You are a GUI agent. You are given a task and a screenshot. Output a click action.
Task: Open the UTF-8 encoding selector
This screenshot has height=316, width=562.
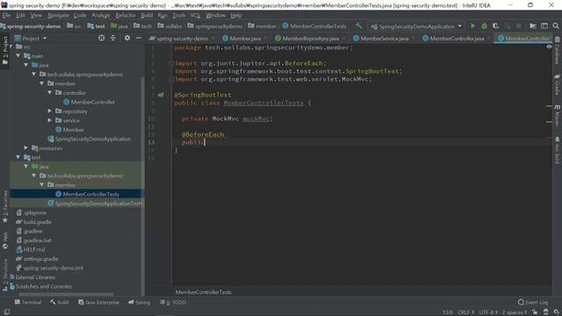[488, 312]
